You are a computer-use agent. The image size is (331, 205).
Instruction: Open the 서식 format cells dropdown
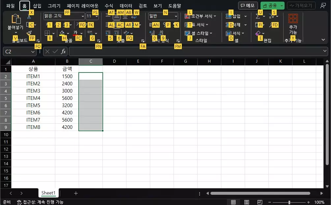pos(235,33)
